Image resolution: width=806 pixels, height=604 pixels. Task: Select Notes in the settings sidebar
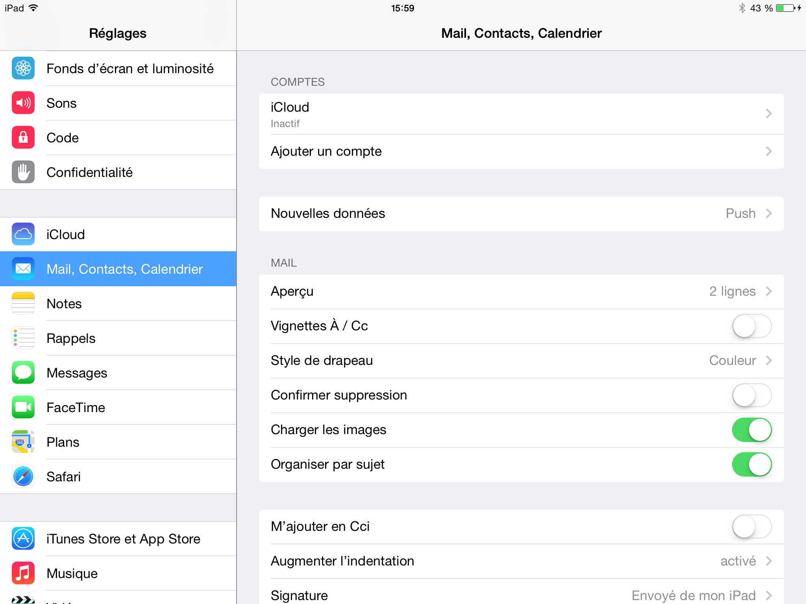pyautogui.click(x=118, y=304)
